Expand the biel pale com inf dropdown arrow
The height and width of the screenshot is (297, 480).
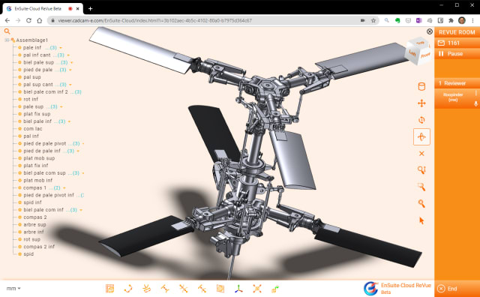coord(81,210)
